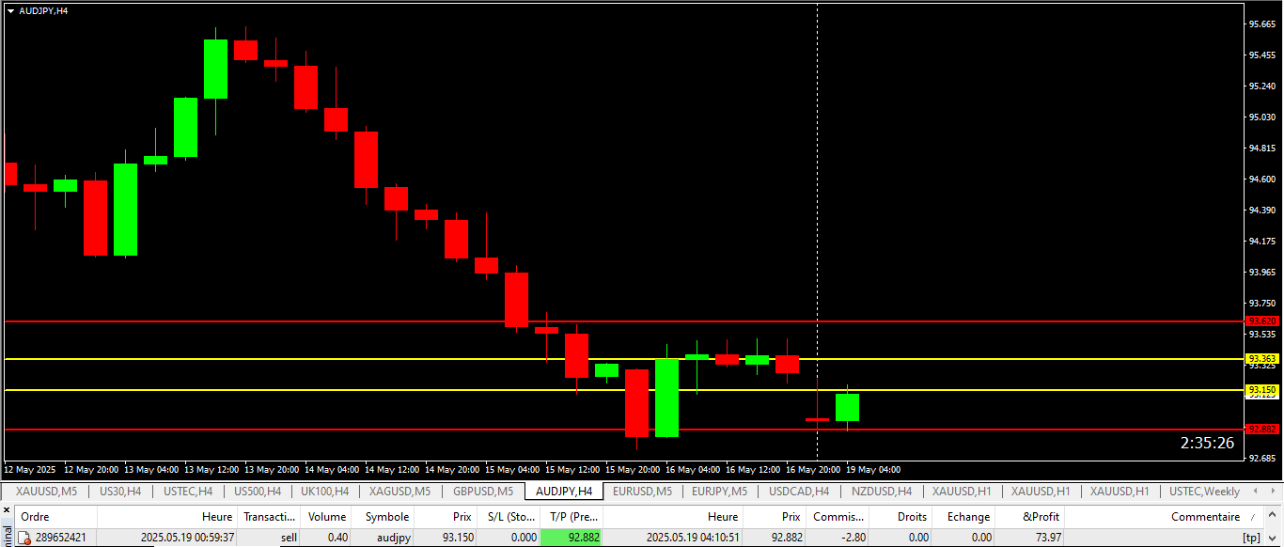This screenshot has height=547, width=1284.
Task: Click the Ordre column header
Action: click(x=35, y=516)
